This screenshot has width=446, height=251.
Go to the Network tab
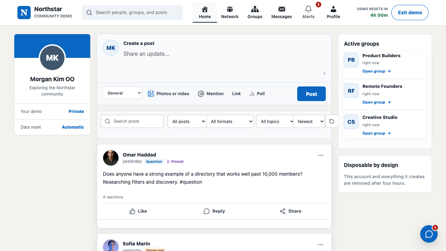point(230,13)
